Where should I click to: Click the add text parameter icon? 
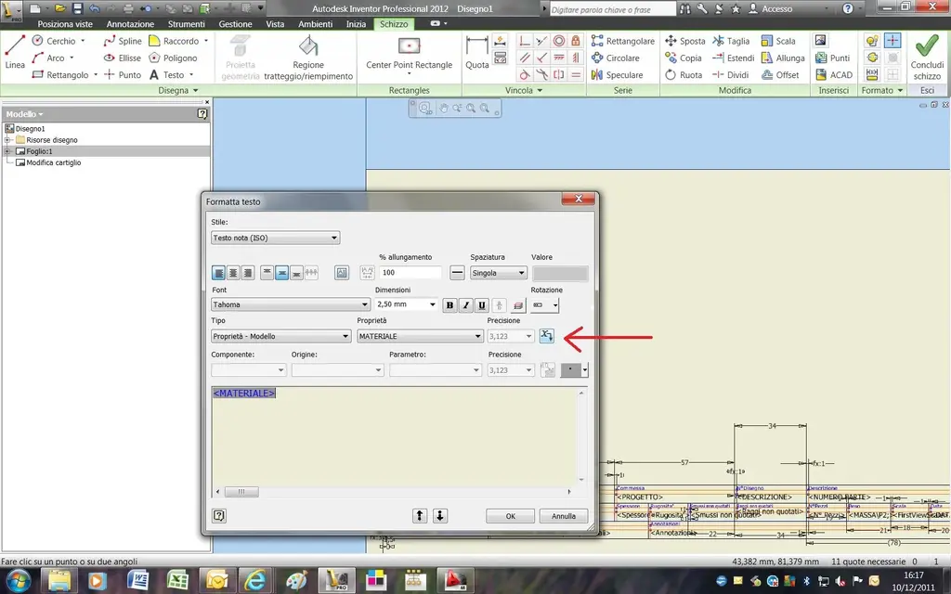coord(546,335)
